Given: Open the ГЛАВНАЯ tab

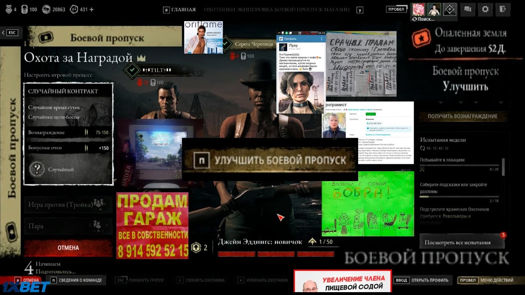Looking at the screenshot, I should pyautogui.click(x=183, y=9).
